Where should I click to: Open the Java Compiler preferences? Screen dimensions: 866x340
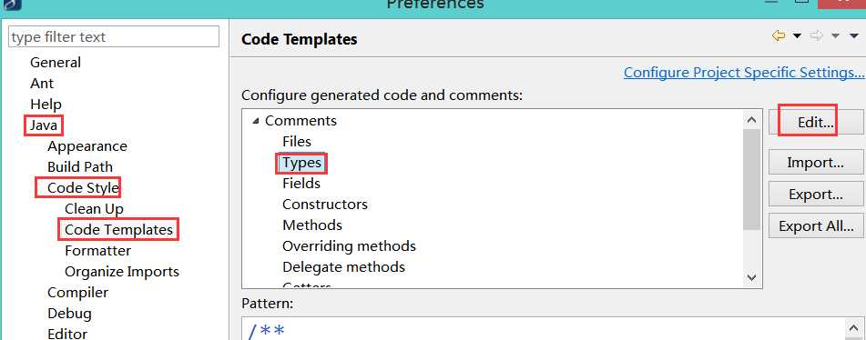78,293
